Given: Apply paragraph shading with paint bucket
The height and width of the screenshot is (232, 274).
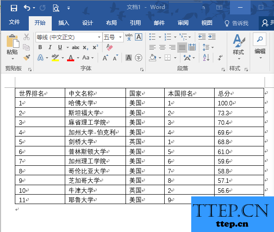Looking at the screenshot, I should [x=153, y=58].
